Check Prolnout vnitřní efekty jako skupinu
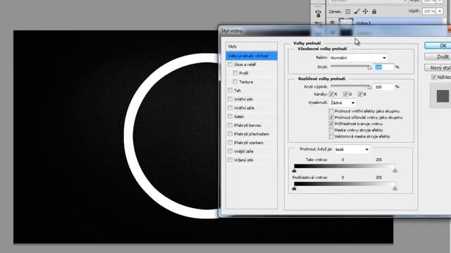The image size is (451, 253). (x=331, y=111)
